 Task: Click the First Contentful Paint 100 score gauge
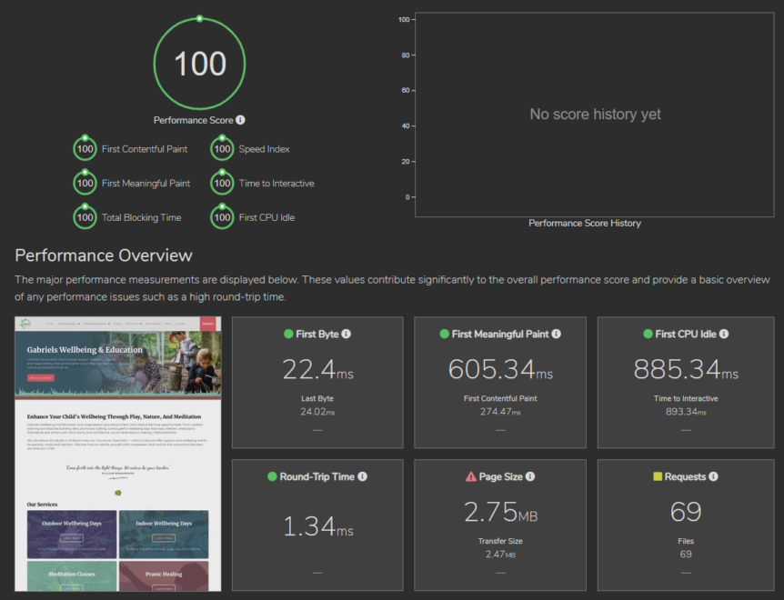[x=85, y=148]
